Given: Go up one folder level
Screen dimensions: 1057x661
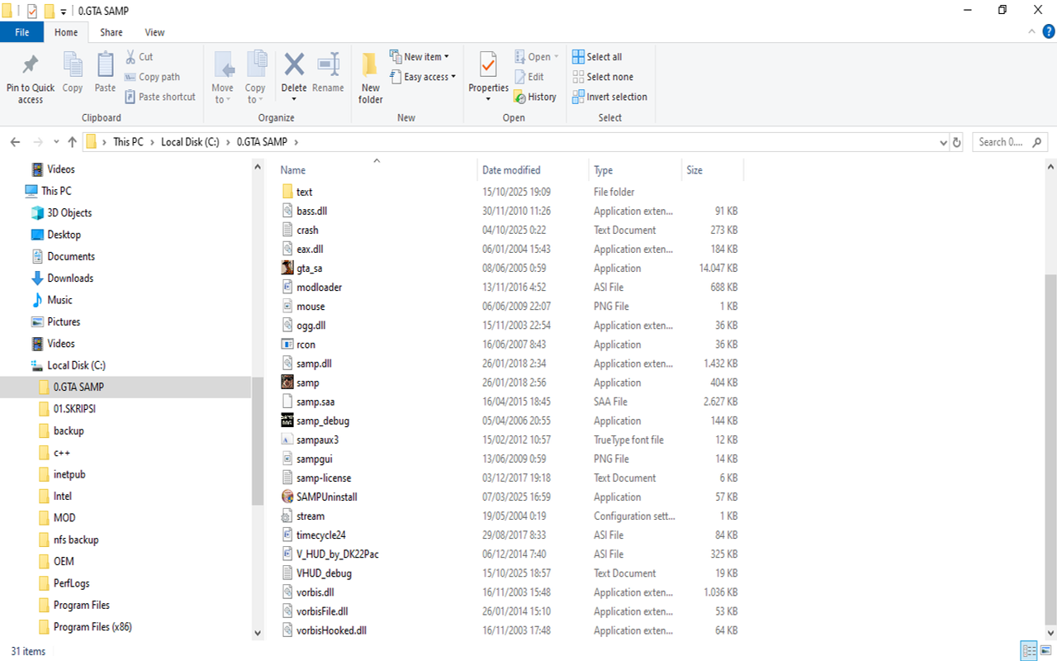Looking at the screenshot, I should [73, 142].
